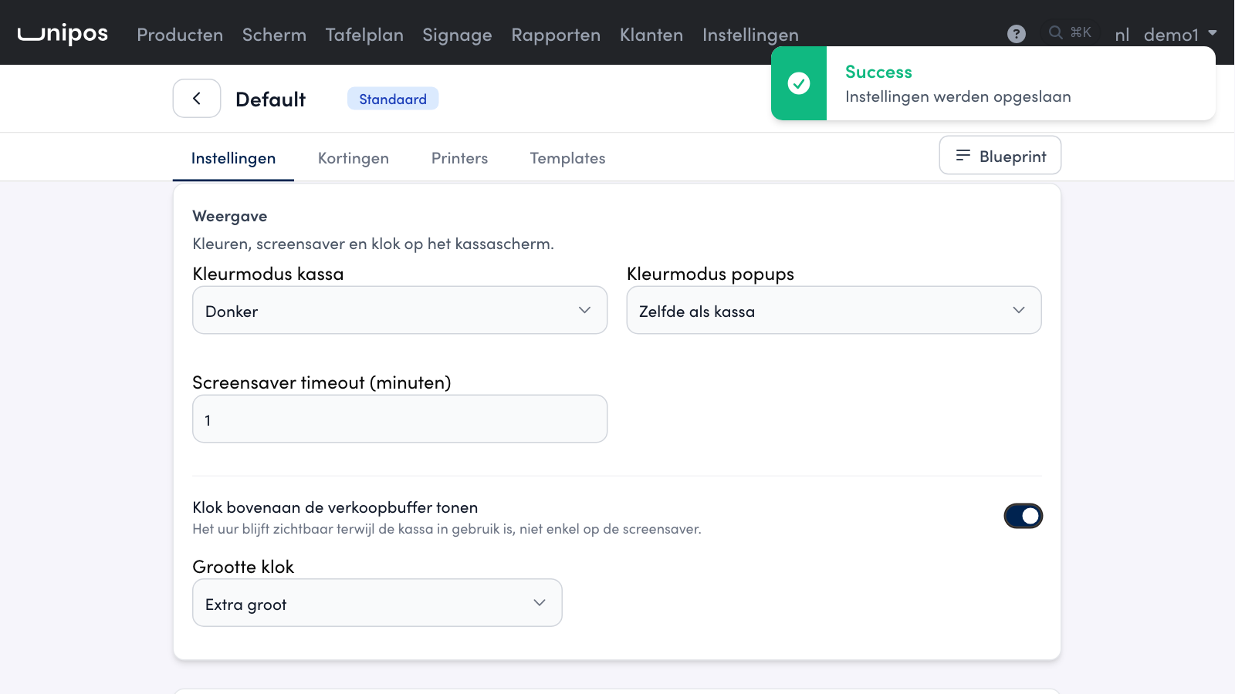Open Instellingen in the top navigation bar
This screenshot has height=694, width=1235.
tap(750, 35)
